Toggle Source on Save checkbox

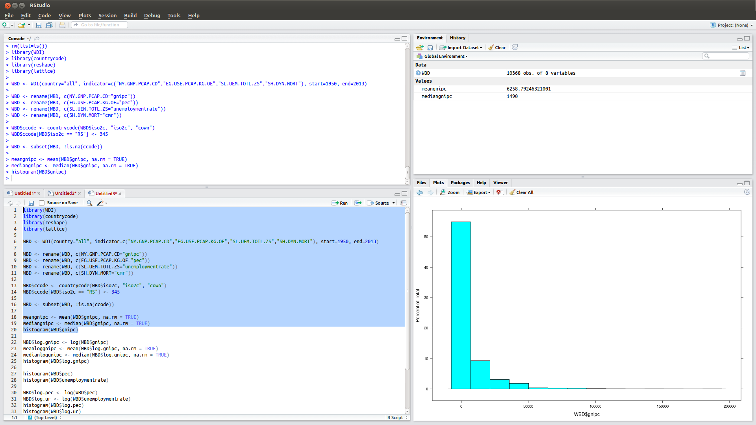point(42,203)
